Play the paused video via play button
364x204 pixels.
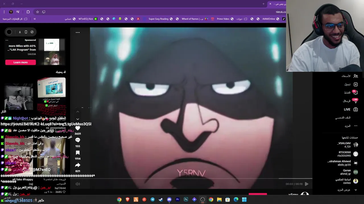[x=307, y=184]
